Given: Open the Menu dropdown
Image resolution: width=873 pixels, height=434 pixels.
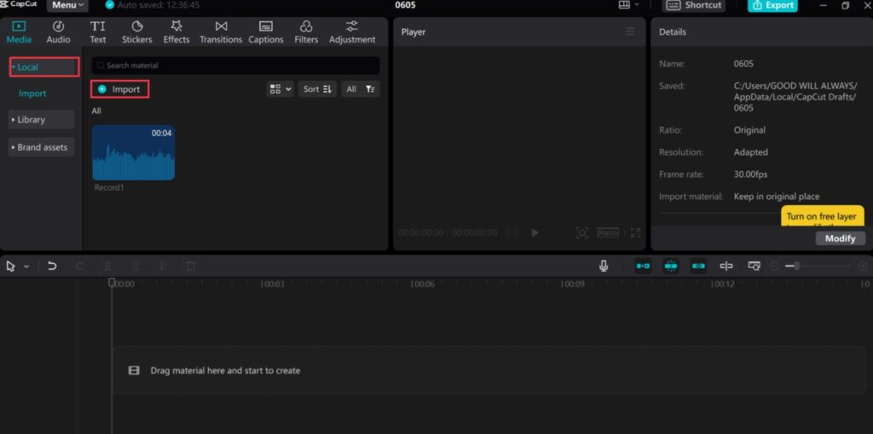Looking at the screenshot, I should pyautogui.click(x=68, y=5).
